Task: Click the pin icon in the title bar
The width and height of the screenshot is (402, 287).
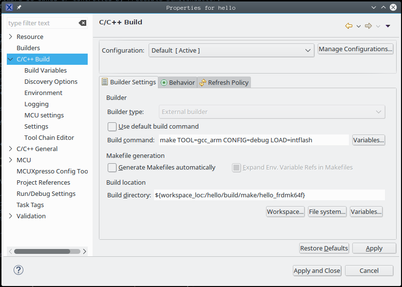Action: coord(19,7)
